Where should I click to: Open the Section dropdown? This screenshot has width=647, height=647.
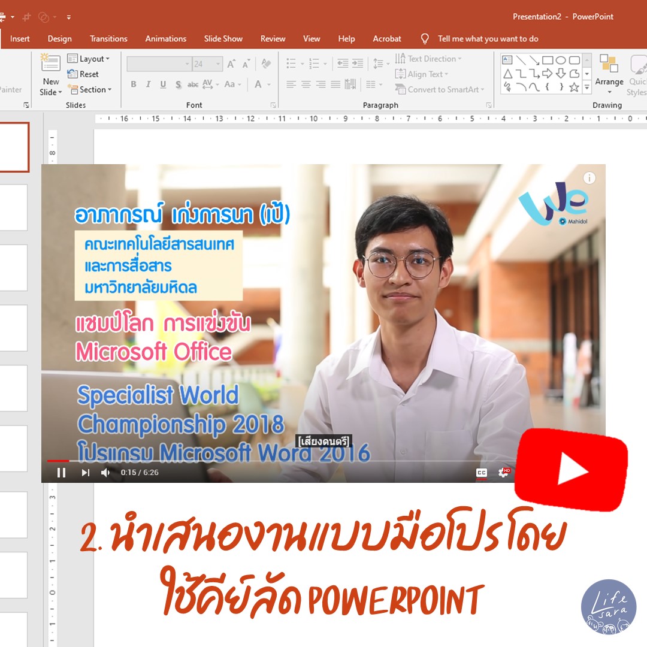pyautogui.click(x=90, y=89)
